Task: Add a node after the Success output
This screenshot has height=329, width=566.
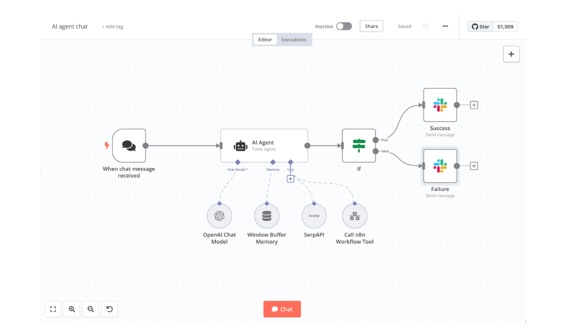Action: pos(474,105)
